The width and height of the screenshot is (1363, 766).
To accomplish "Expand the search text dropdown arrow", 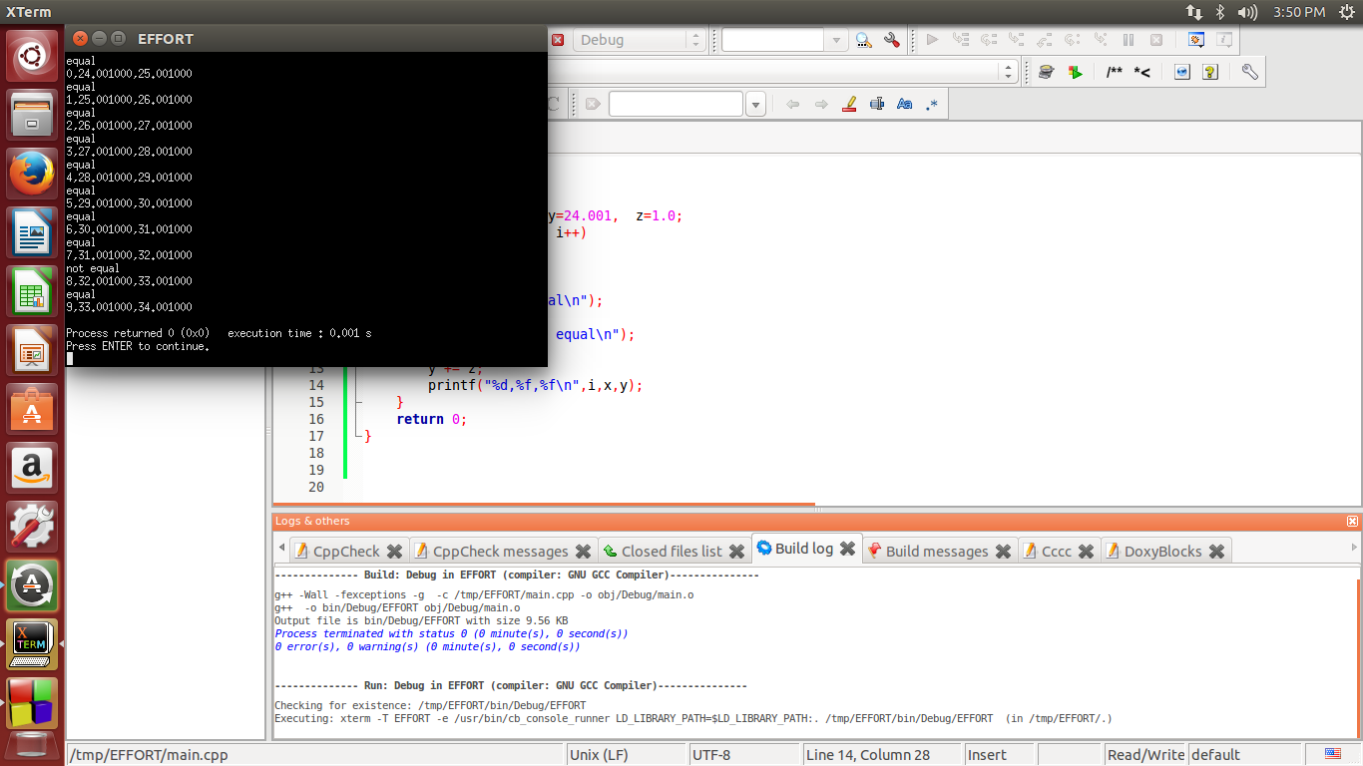I will (x=837, y=40).
